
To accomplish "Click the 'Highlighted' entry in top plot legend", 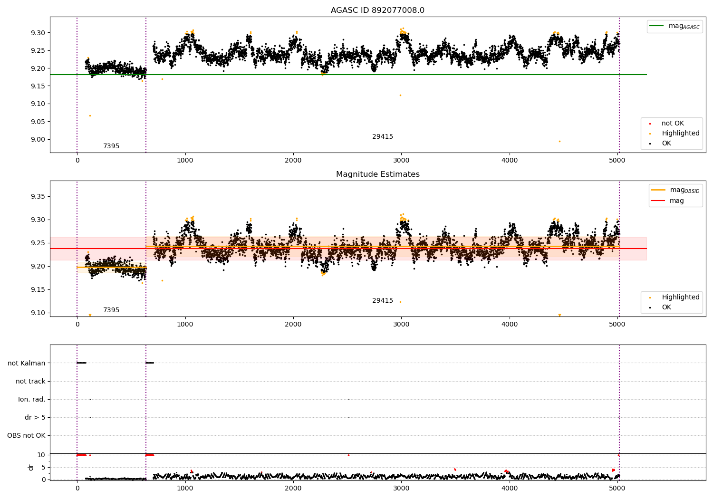I will click(680, 134).
